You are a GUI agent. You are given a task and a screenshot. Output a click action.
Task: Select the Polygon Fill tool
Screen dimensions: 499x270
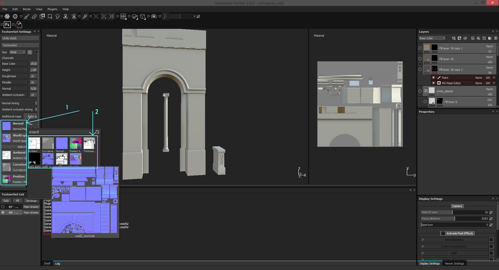click(x=50, y=16)
